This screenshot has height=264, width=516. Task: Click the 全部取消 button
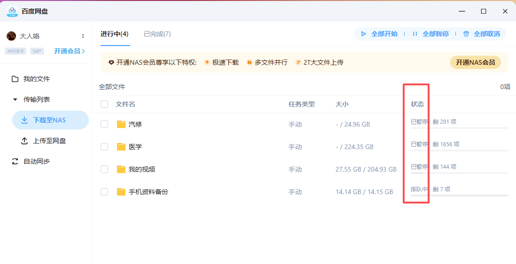(x=481, y=34)
